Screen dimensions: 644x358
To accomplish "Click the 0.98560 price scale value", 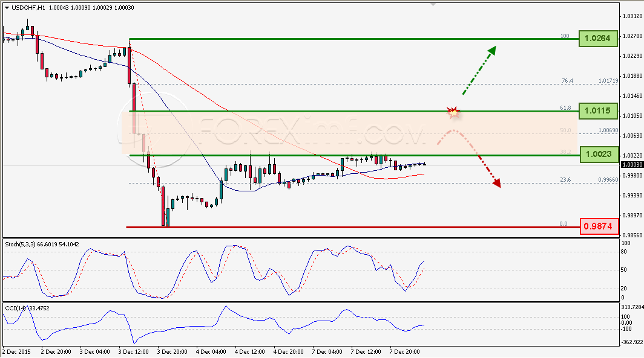I will coord(632,235).
